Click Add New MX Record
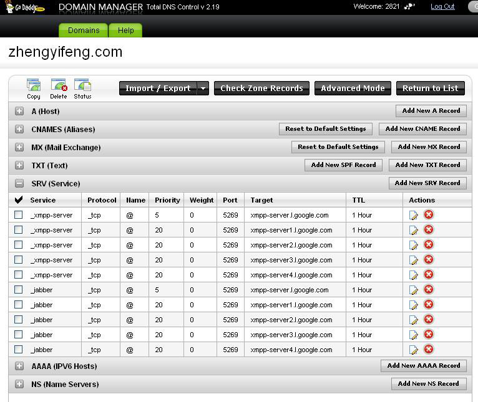 (429, 147)
